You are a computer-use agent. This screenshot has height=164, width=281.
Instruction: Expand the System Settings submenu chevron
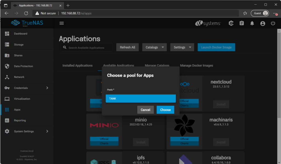(47, 131)
